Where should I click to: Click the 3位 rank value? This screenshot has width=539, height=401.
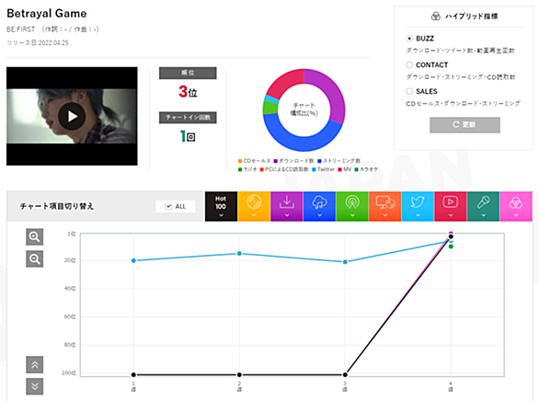tap(188, 92)
